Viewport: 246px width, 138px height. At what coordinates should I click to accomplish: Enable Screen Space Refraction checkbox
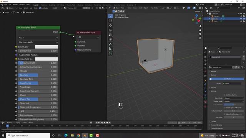(224, 108)
